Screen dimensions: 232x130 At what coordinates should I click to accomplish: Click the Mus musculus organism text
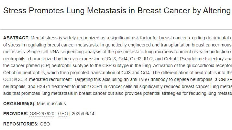tap(51, 104)
